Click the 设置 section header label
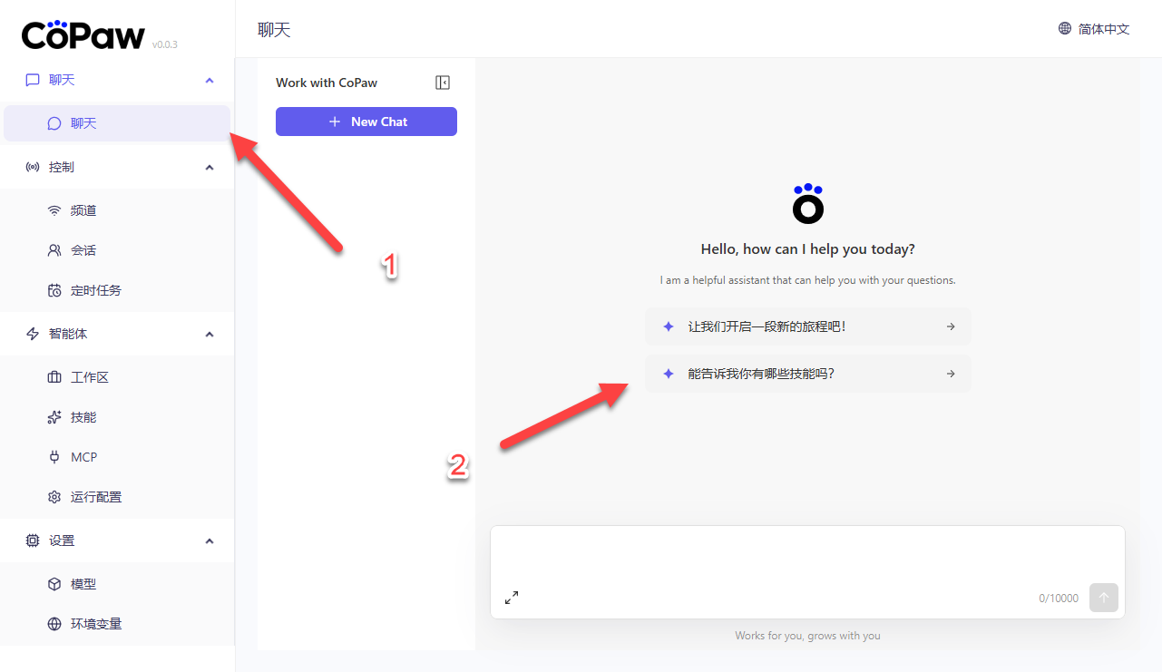This screenshot has height=672, width=1162. pos(62,541)
